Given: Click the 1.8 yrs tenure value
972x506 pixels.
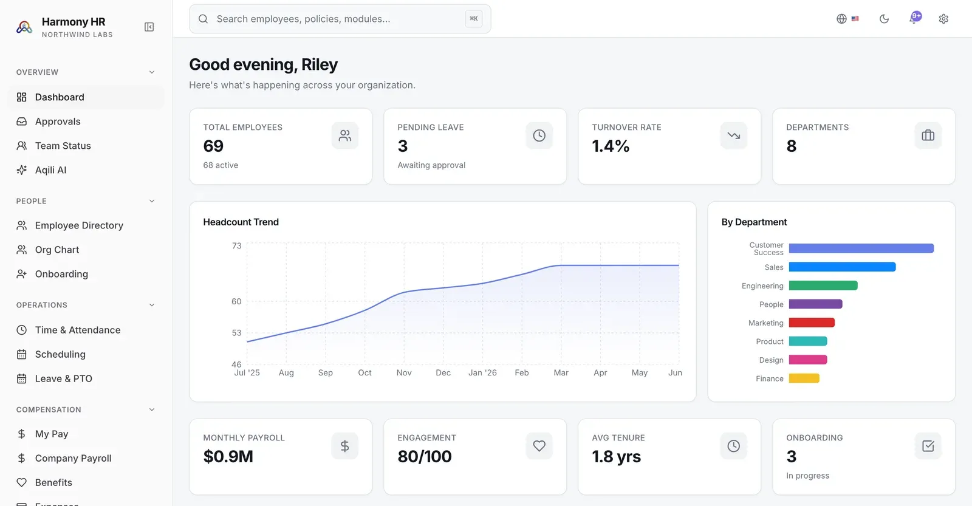Looking at the screenshot, I should 616,457.
